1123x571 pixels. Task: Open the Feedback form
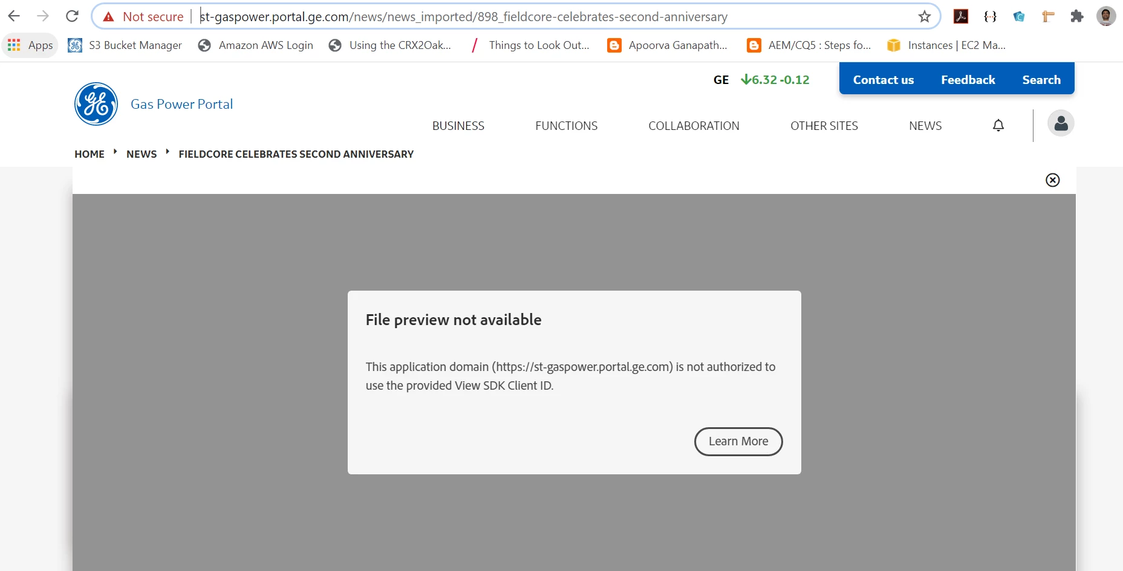pyautogui.click(x=968, y=80)
